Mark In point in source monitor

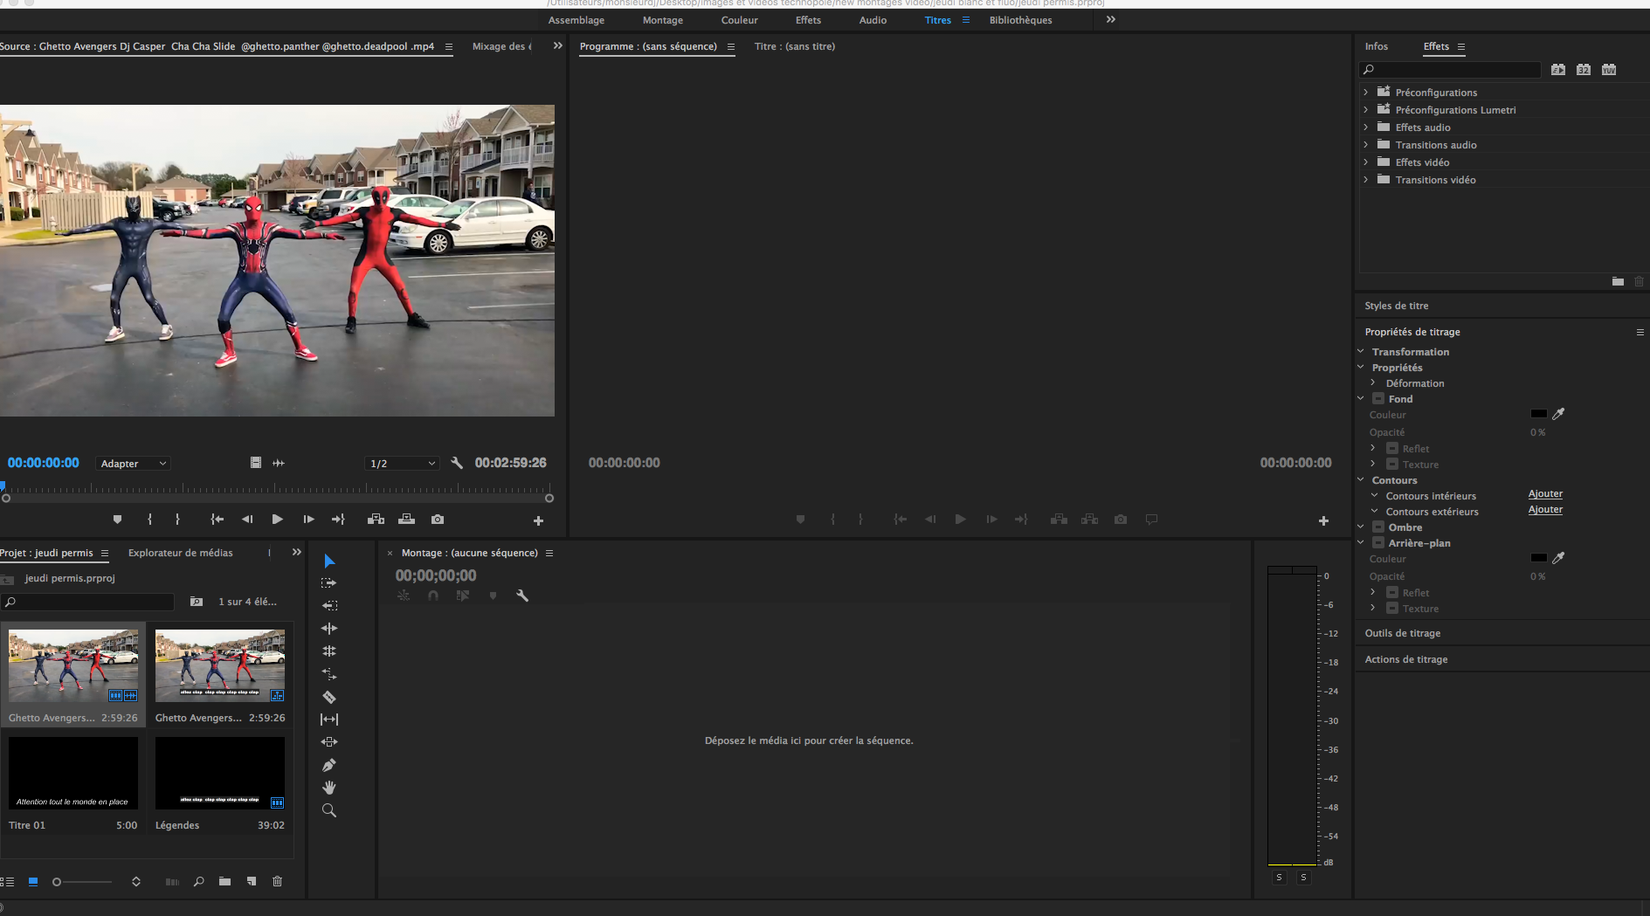point(150,519)
